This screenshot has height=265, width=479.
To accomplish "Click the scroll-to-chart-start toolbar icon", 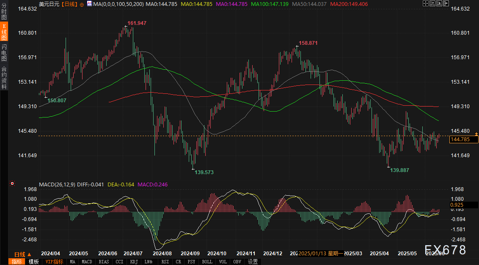I will pyautogui.click(x=432, y=4).
